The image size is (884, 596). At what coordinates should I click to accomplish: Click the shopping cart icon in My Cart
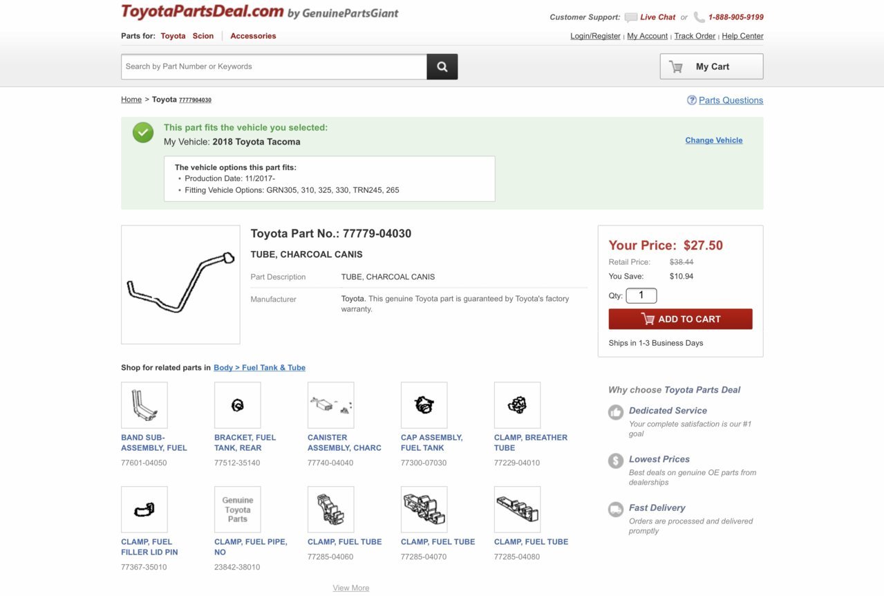pyautogui.click(x=676, y=66)
